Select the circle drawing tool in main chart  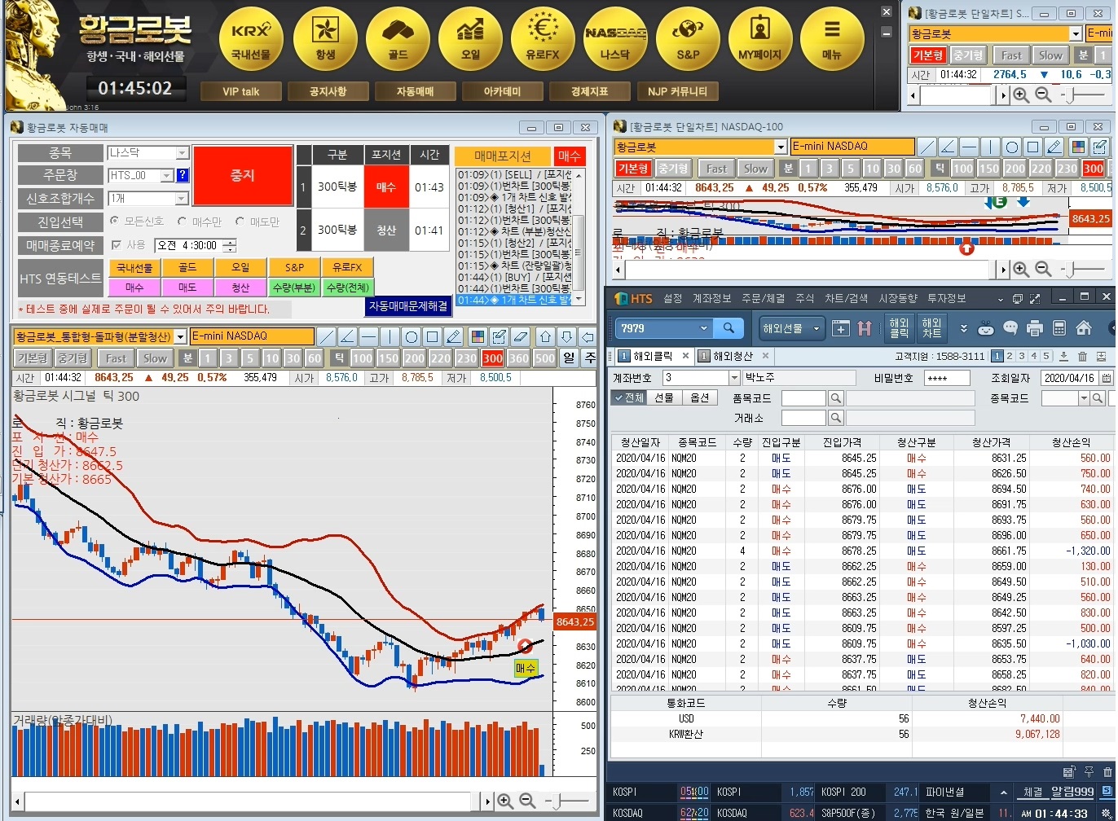coord(412,336)
